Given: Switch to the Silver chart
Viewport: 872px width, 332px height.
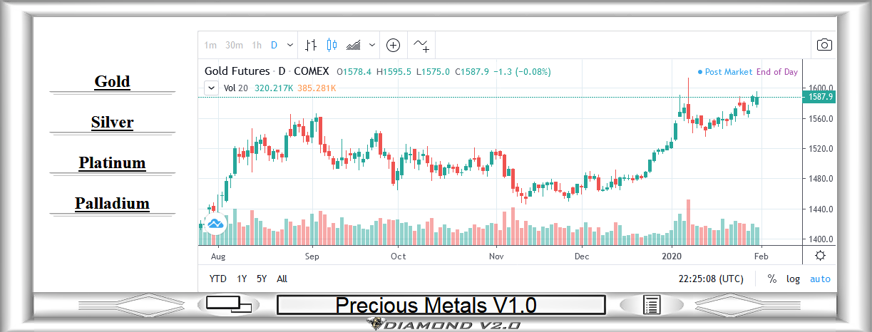Looking at the screenshot, I should [112, 123].
